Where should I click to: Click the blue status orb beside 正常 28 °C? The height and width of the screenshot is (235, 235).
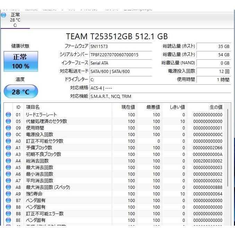coord(3,15)
